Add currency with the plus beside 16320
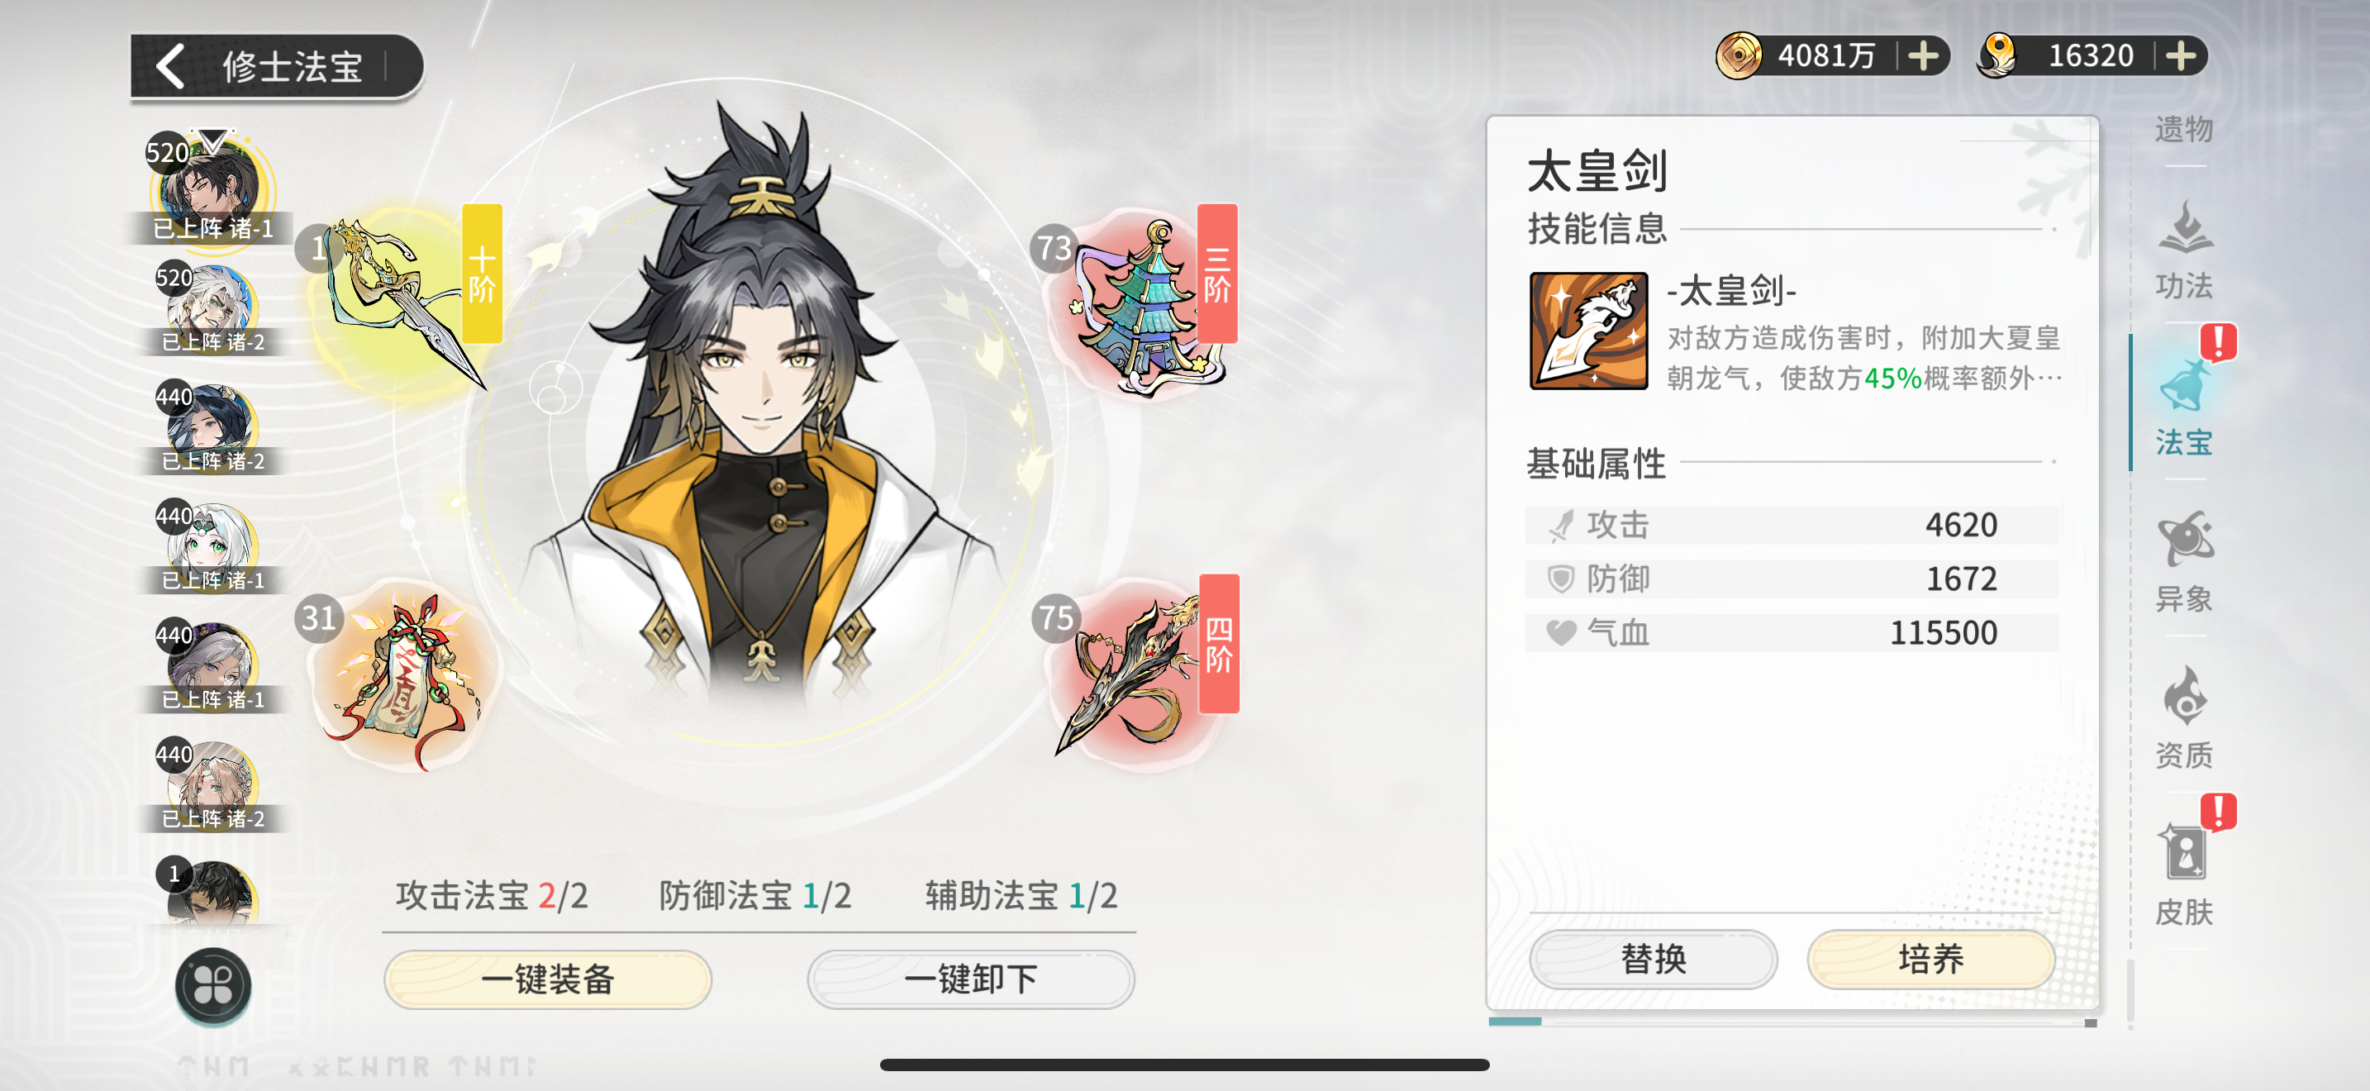This screenshot has width=2370, height=1091. pyautogui.click(x=2181, y=56)
